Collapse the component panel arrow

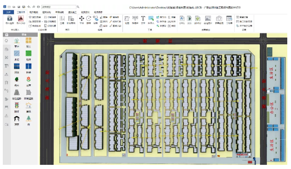tap(7, 35)
